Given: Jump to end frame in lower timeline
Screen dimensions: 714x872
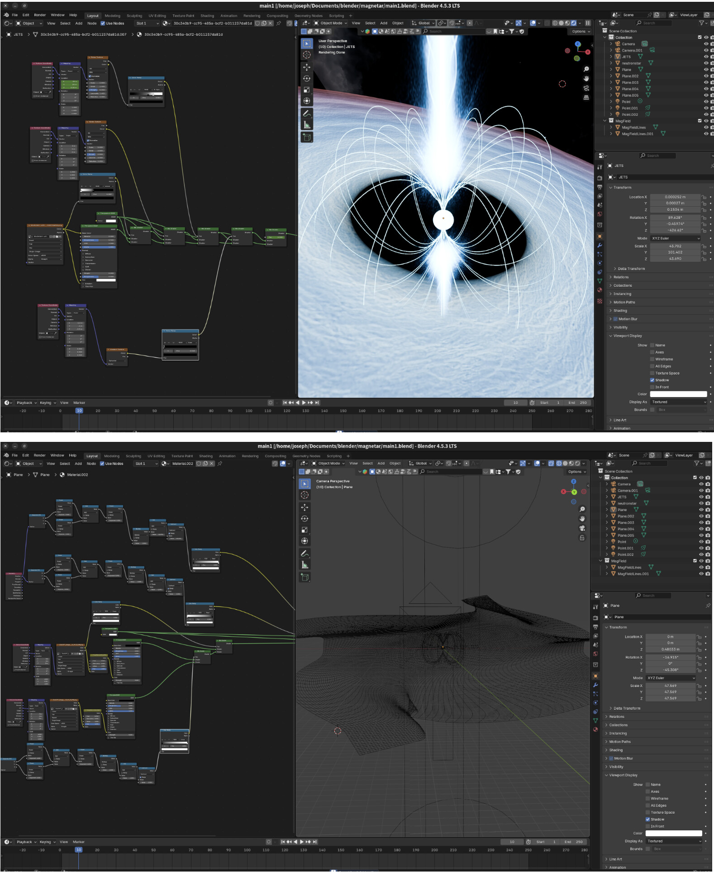Looking at the screenshot, I should (315, 842).
